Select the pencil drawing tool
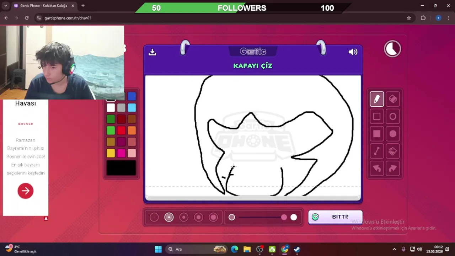This screenshot has width=455, height=256. click(377, 99)
